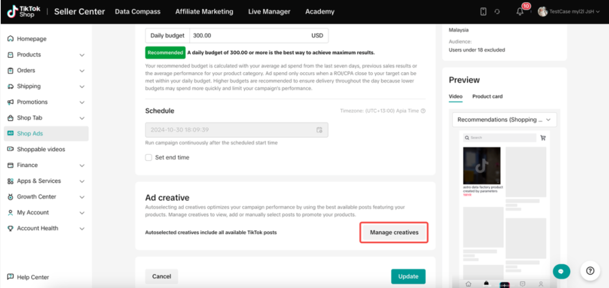Screen dimensions: 609x288
Task: Open the Affiliate Marketing menu
Action: [x=204, y=12]
